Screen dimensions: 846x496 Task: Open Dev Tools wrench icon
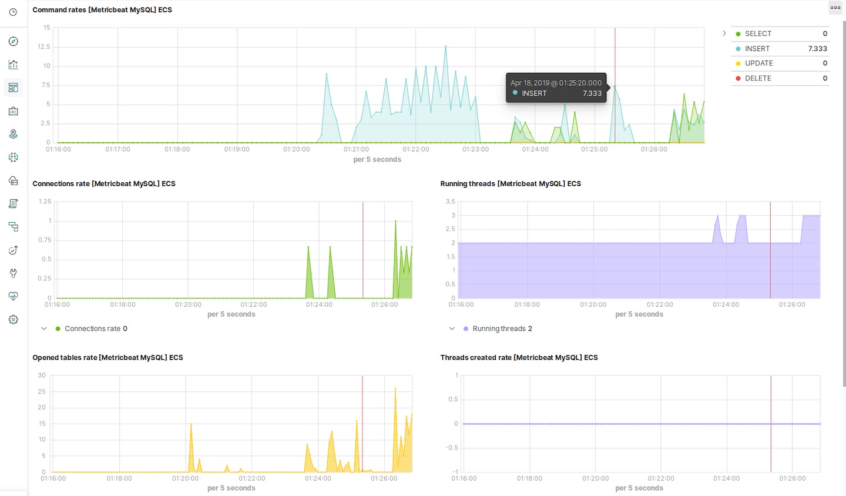13,273
